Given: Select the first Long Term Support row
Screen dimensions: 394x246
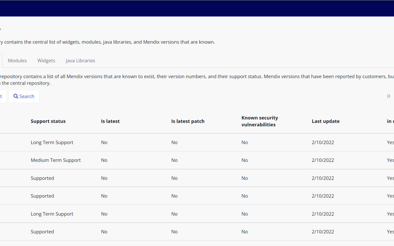Looking at the screenshot, I should click(52, 142).
